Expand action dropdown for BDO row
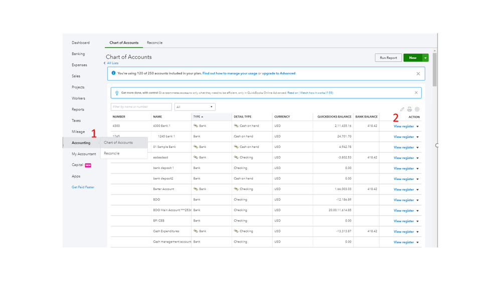This screenshot has width=501, height=281. [x=418, y=200]
